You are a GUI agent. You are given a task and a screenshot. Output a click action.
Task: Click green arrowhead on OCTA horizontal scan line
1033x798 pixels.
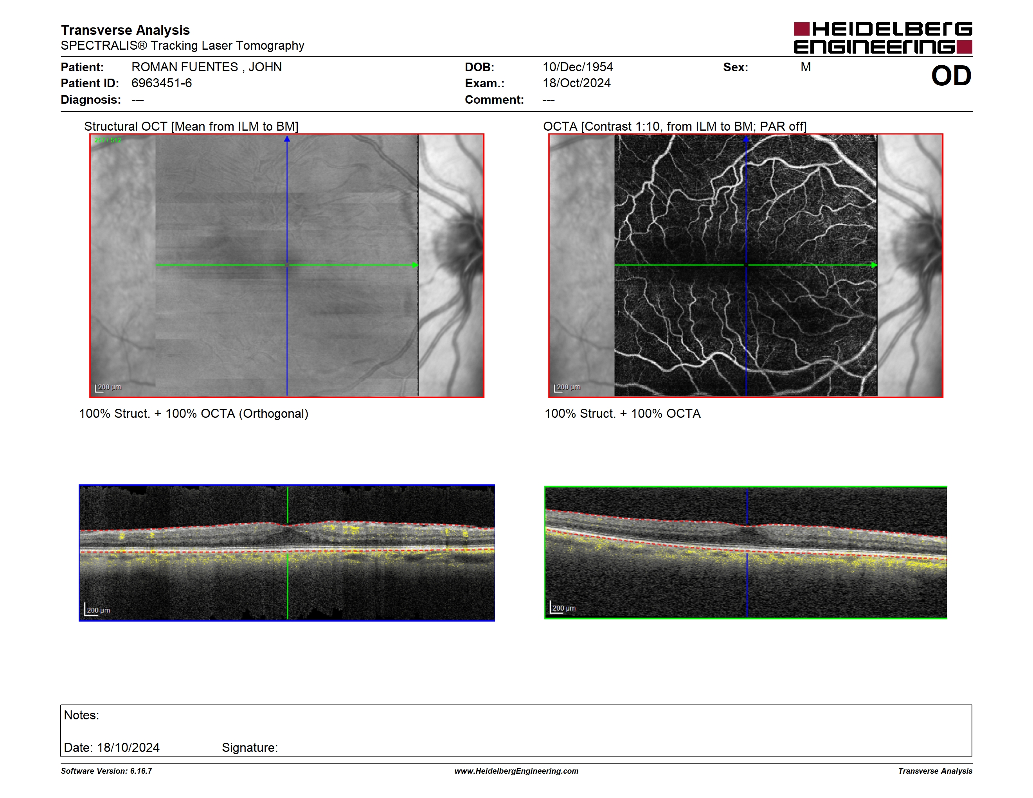pos(874,265)
